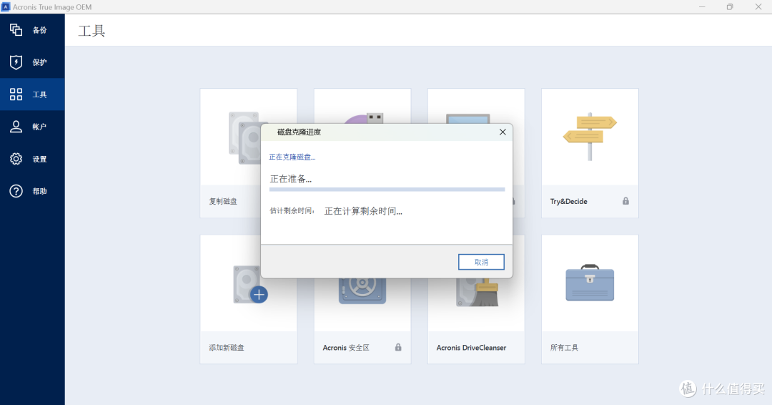Open the 保护 shield icon in sidebar
This screenshot has width=772, height=405.
point(16,62)
